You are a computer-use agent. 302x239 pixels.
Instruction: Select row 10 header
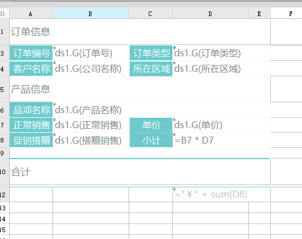point(5,172)
